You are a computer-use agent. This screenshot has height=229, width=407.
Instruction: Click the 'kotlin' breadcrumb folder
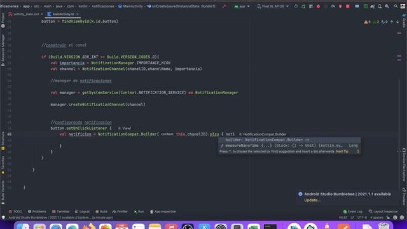83,6
